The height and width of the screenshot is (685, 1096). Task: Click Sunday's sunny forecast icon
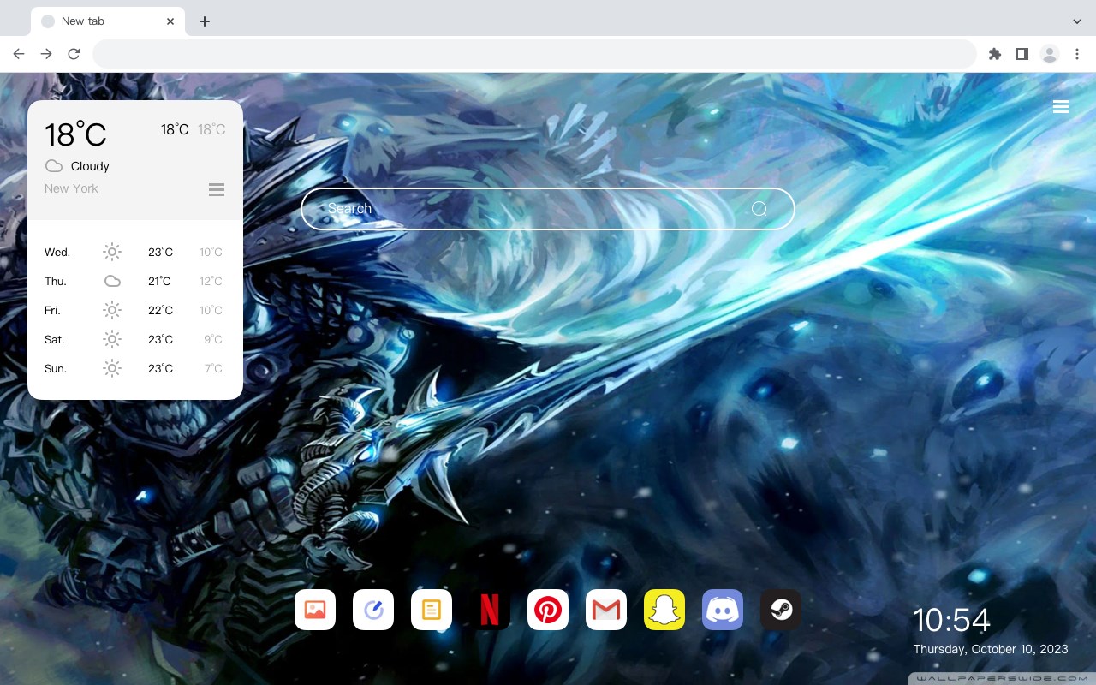click(x=112, y=368)
